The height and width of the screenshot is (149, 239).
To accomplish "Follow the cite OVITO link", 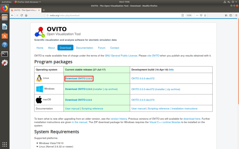I will pos(153,56).
